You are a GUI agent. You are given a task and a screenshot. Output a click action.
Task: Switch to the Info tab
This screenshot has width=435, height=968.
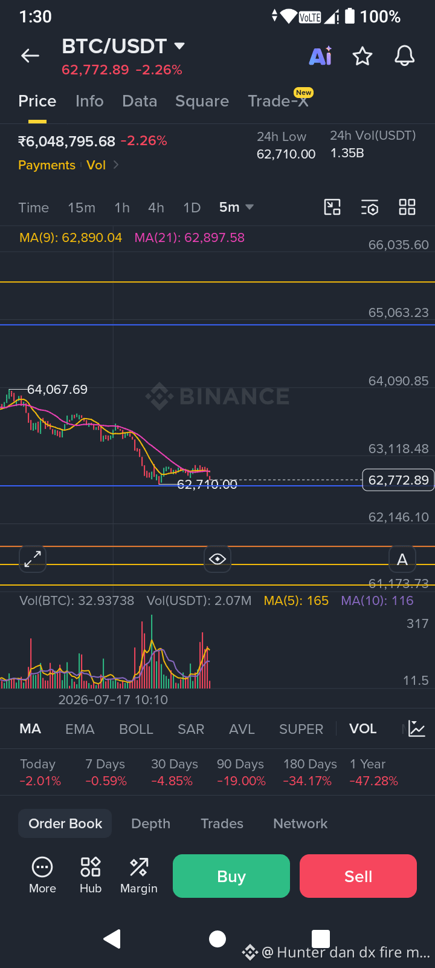pyautogui.click(x=89, y=101)
